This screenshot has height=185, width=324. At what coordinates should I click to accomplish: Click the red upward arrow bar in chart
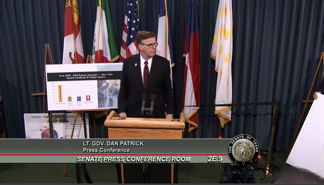[88, 98]
